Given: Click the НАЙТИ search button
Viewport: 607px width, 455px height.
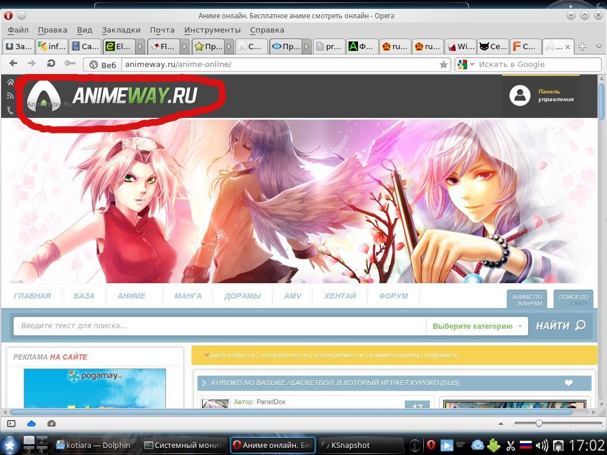Looking at the screenshot, I should [561, 326].
